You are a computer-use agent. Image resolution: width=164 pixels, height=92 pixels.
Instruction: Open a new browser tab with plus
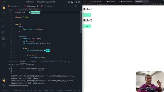[x=151, y=2]
